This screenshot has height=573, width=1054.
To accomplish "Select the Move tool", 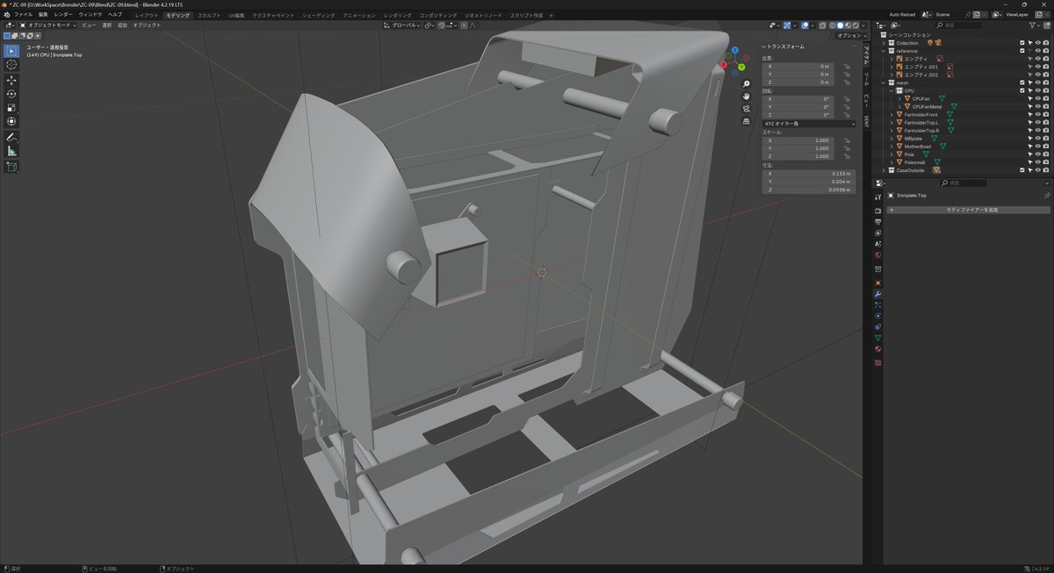I will click(x=11, y=80).
